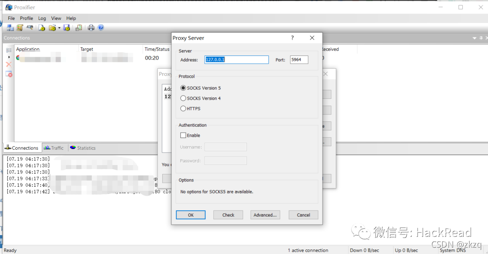488x254 pixels.
Task: Click the log entry at 04:17:33
Action: click(x=83, y=179)
